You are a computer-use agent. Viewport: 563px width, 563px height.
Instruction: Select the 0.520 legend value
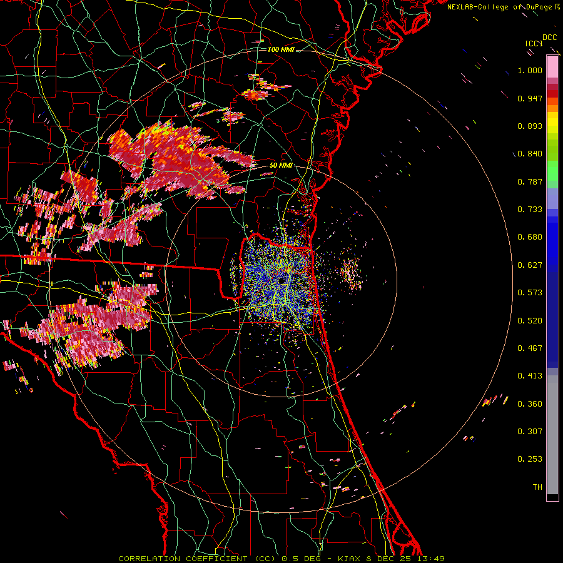pyautogui.click(x=530, y=321)
